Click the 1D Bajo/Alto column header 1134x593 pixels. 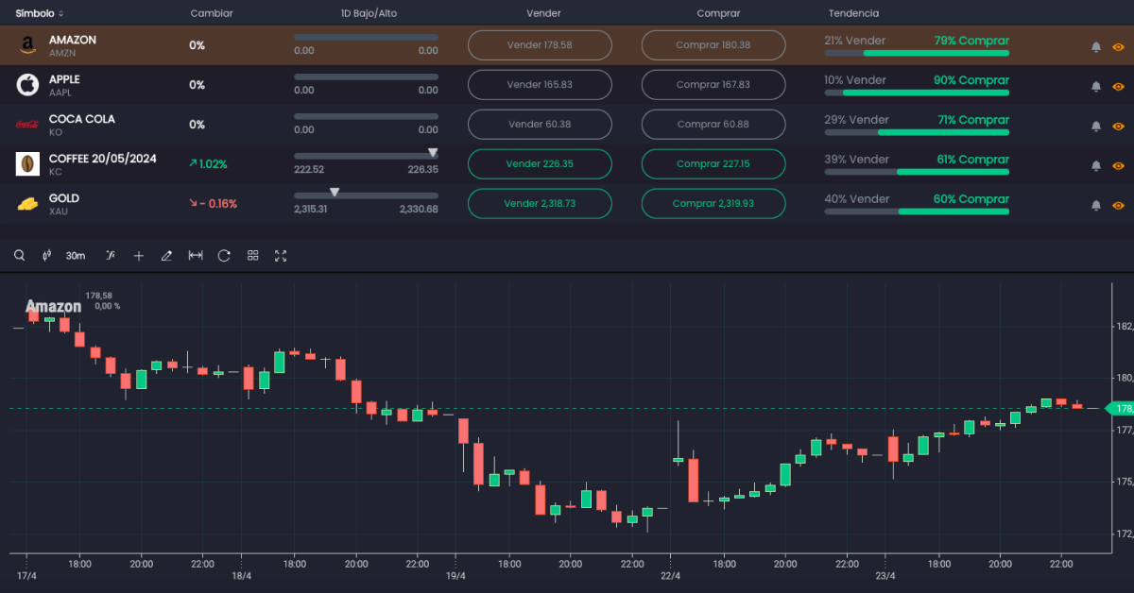click(369, 13)
